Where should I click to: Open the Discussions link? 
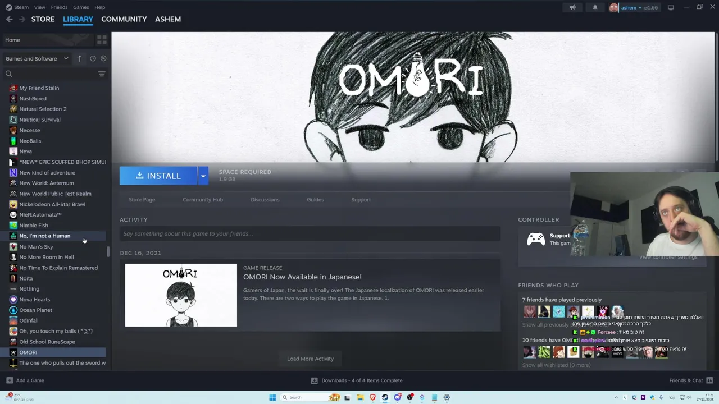pyautogui.click(x=265, y=200)
